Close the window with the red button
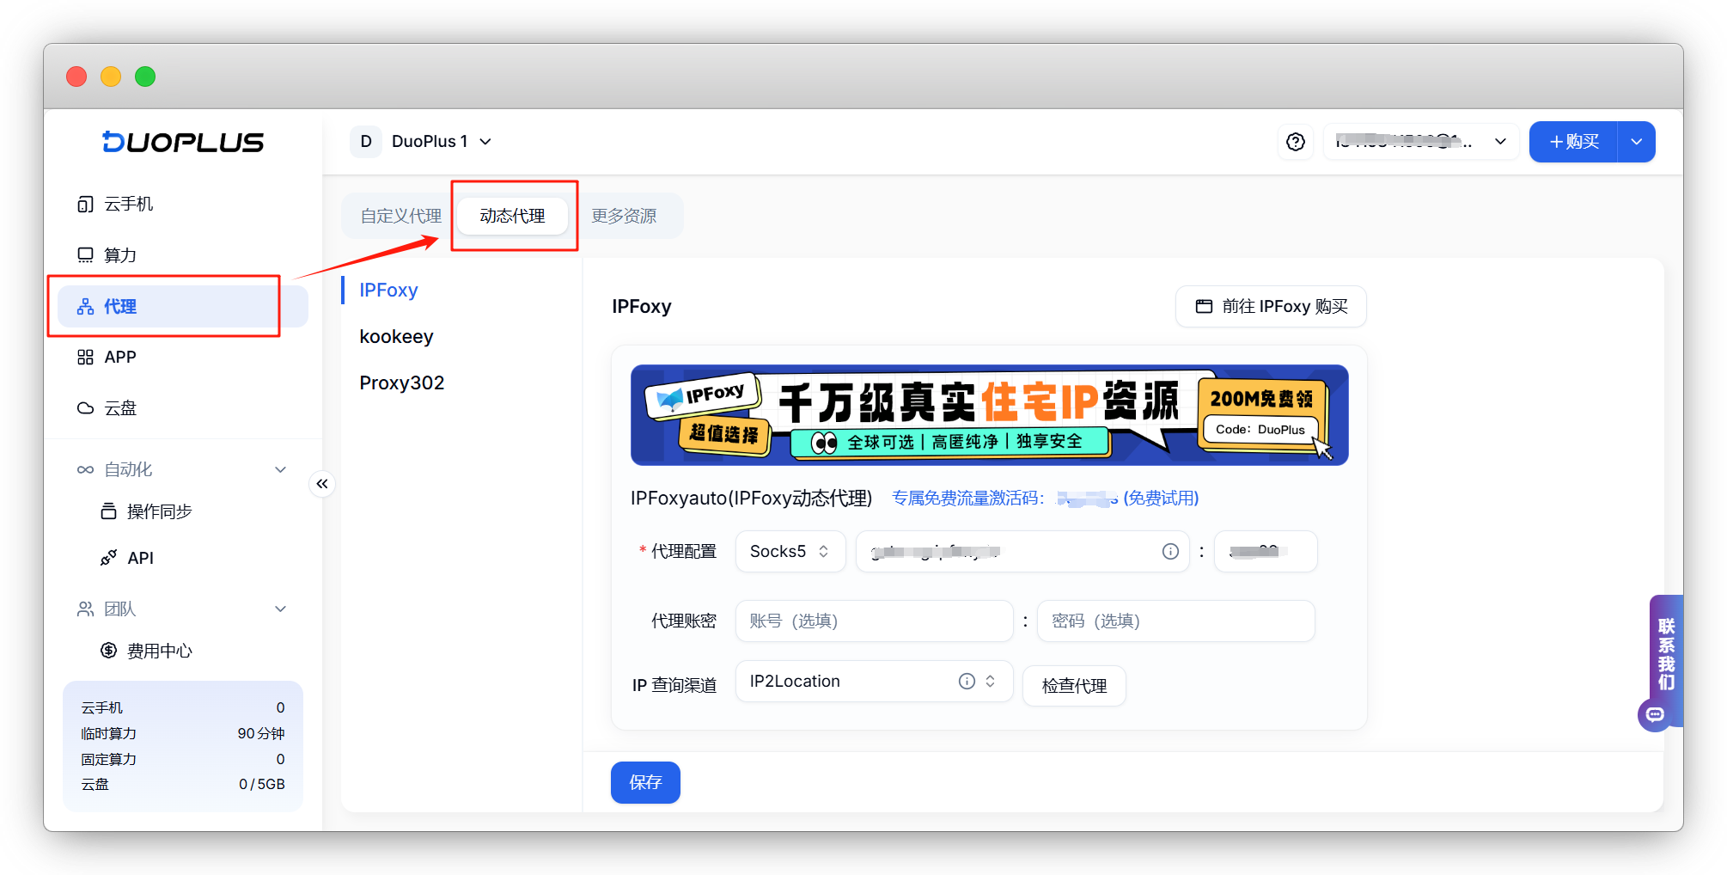 click(x=76, y=76)
